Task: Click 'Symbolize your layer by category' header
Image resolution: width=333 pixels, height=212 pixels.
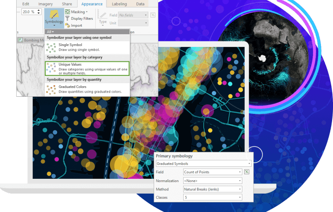Action: tap(74, 57)
